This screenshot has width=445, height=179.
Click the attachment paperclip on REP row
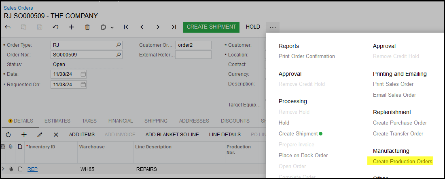(12, 169)
